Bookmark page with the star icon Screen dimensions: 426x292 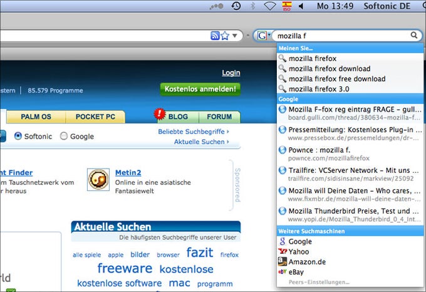tap(225, 36)
